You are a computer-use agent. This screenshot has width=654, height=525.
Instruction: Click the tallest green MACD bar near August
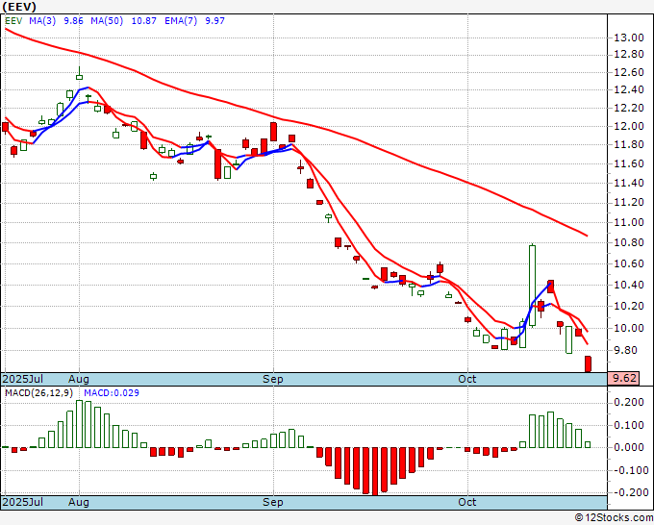pyautogui.click(x=79, y=424)
